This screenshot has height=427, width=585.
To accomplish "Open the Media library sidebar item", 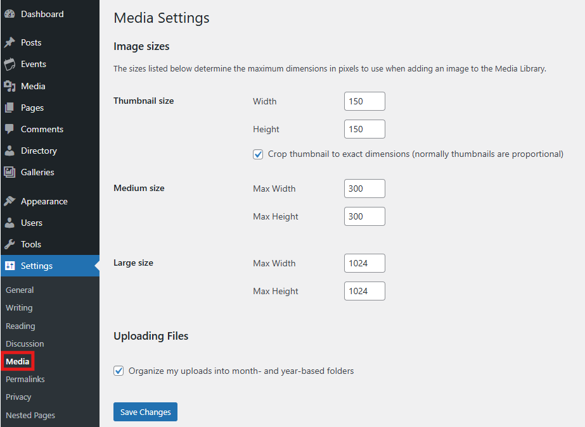I will pyautogui.click(x=33, y=86).
